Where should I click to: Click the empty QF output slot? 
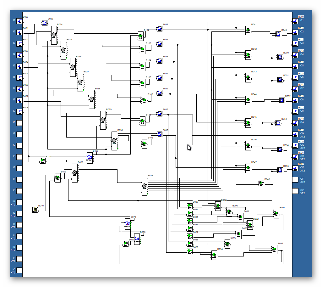tap(295, 180)
